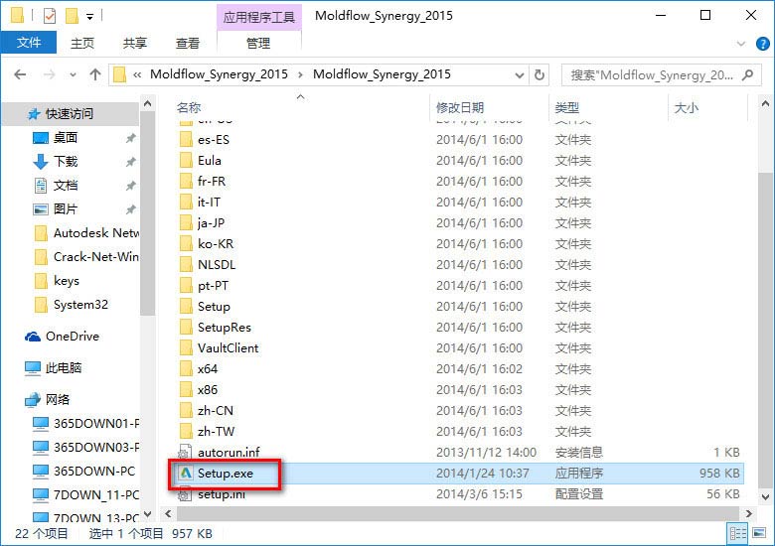Viewport: 775px width, 546px height.
Task: Expand the address bar history dropdown
Action: [519, 75]
